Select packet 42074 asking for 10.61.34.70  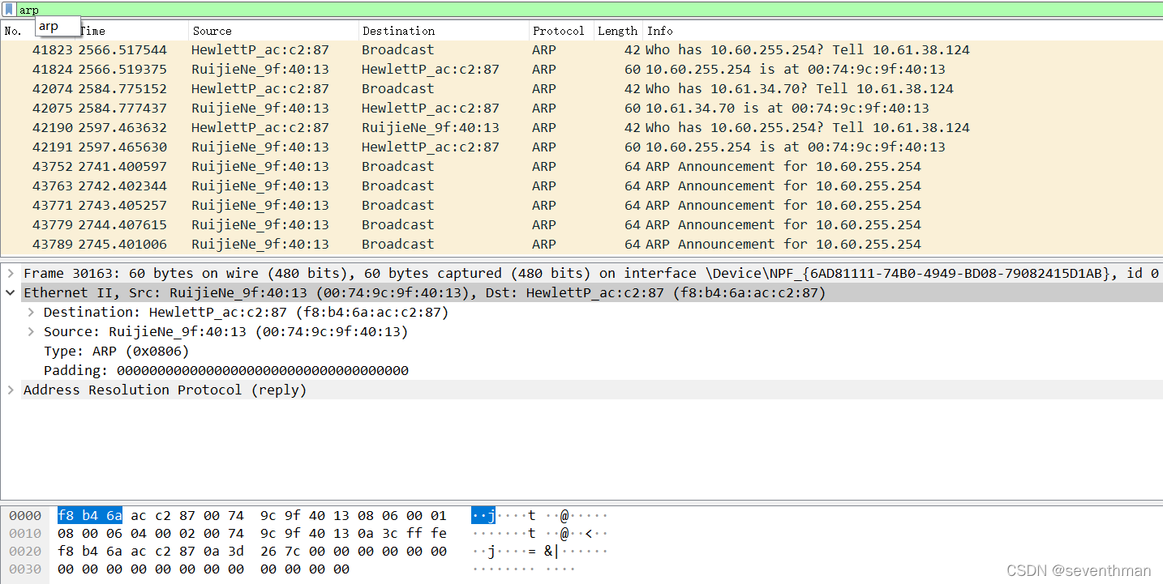(x=581, y=88)
